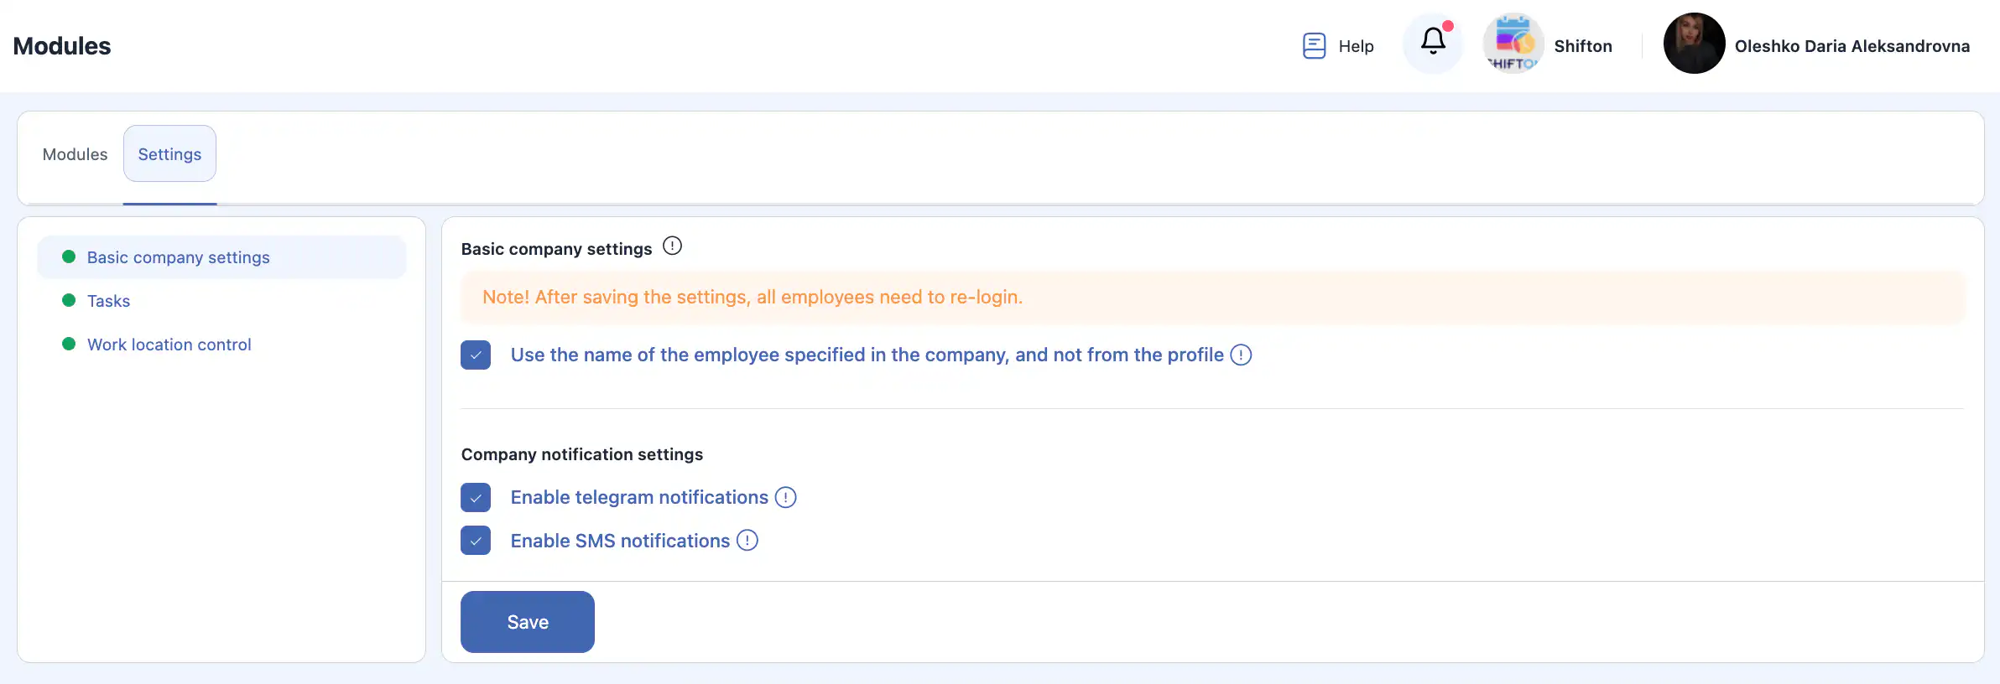This screenshot has height=684, width=2000.
Task: Toggle the Enable SMS notifications checkbox
Action: click(476, 541)
